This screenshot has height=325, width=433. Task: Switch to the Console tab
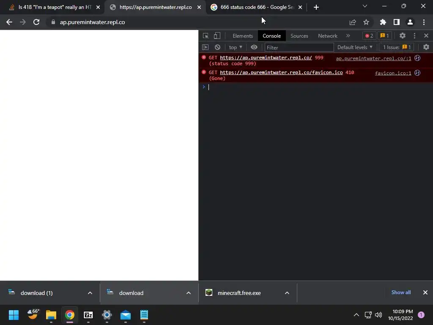272,36
